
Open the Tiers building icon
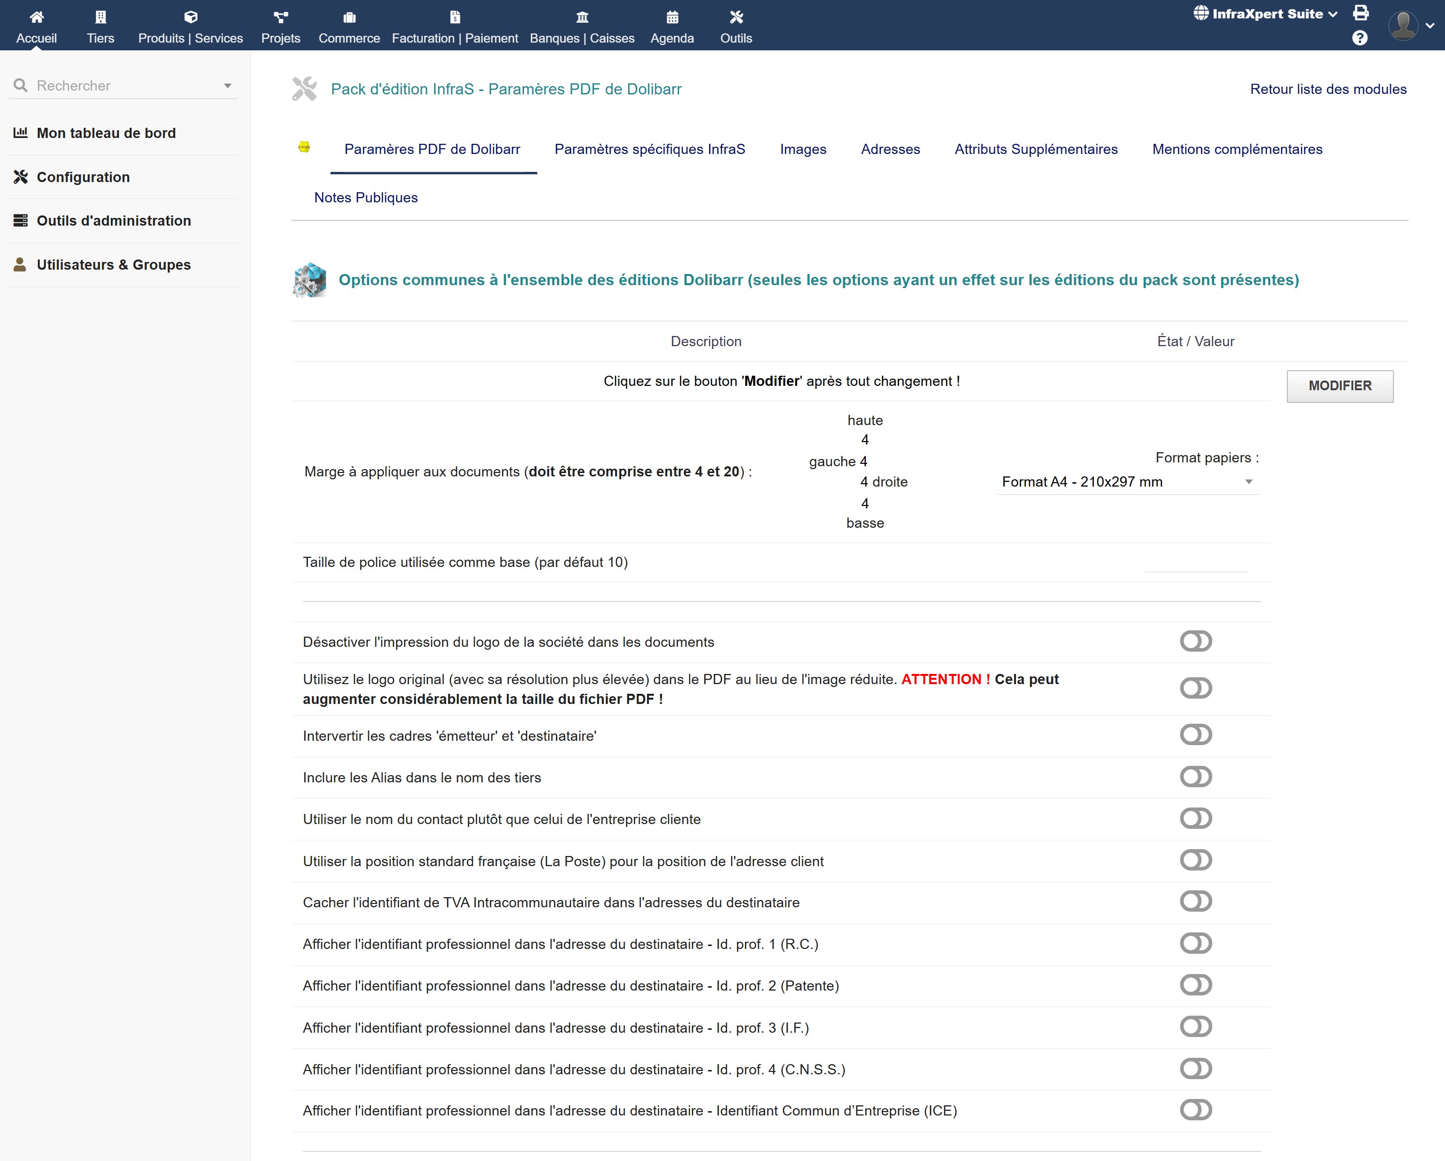pyautogui.click(x=101, y=17)
